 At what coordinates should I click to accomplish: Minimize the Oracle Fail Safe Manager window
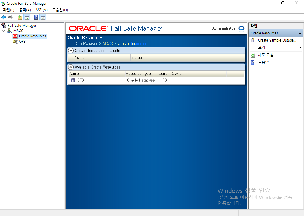click(x=270, y=3)
